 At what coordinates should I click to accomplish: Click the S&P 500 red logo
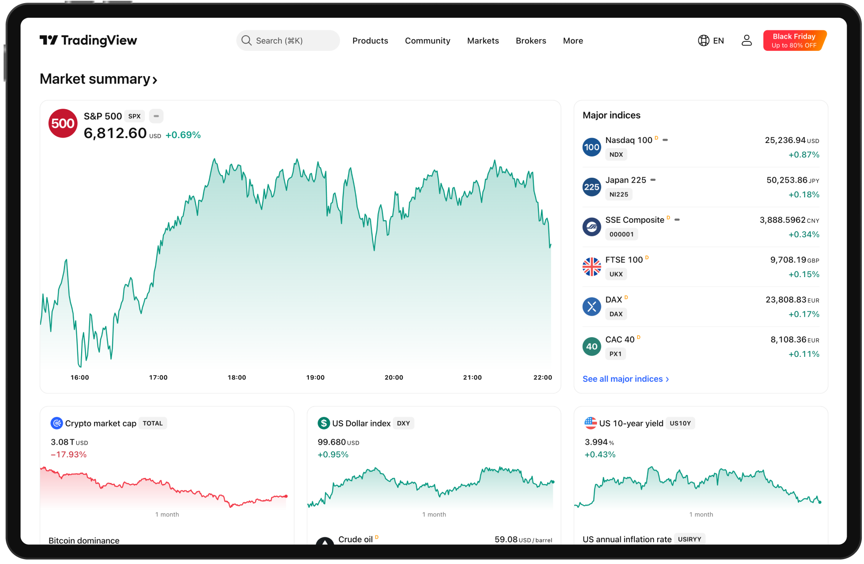click(63, 123)
